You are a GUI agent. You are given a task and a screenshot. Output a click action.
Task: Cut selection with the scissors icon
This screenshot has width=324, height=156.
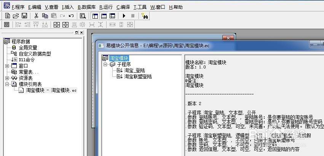tap(37, 16)
